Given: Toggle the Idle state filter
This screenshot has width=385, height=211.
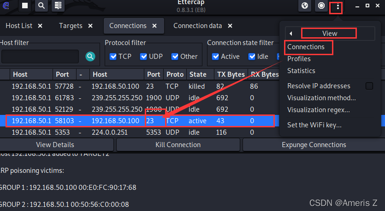Looking at the screenshot, I should (252, 57).
